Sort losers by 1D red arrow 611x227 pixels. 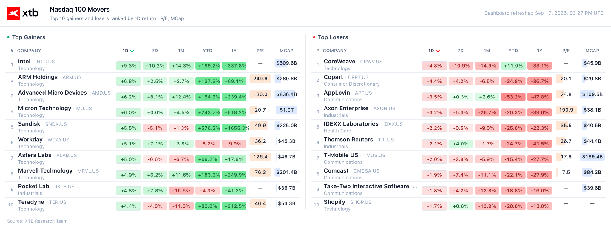pyautogui.click(x=438, y=51)
